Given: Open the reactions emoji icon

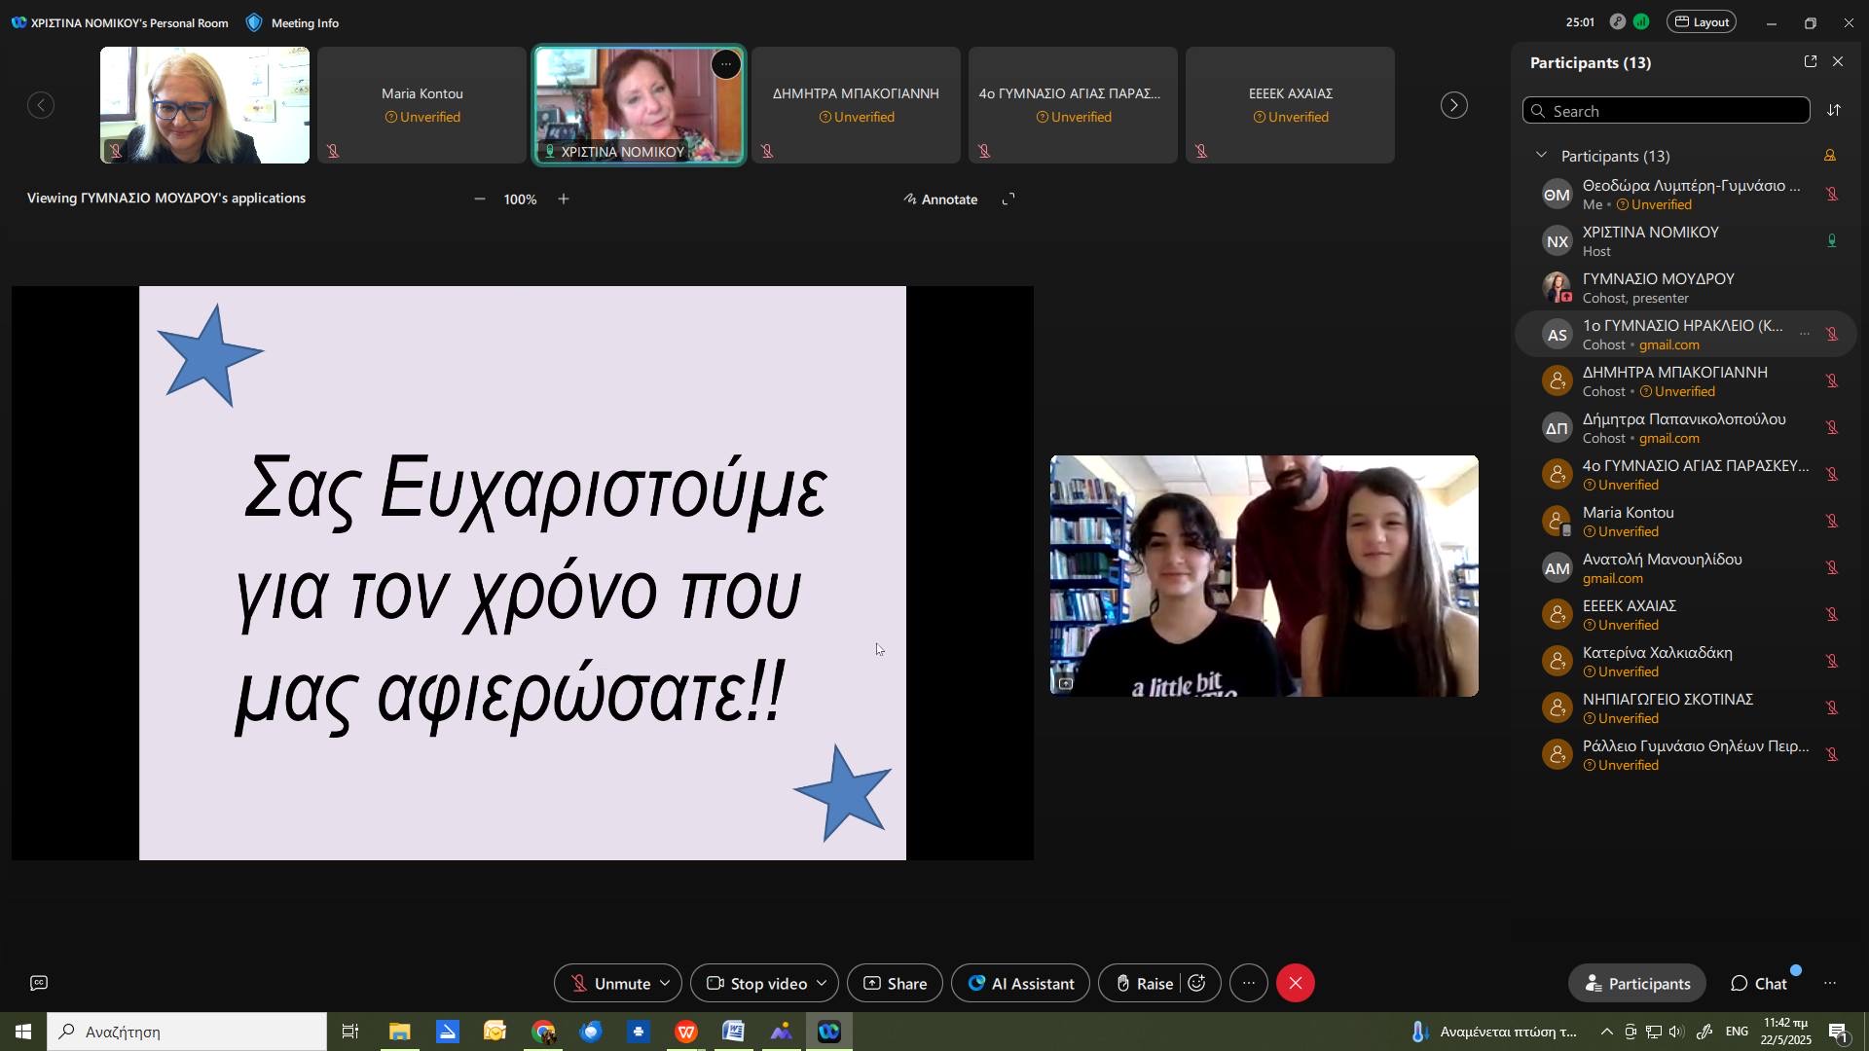Looking at the screenshot, I should tap(1197, 984).
